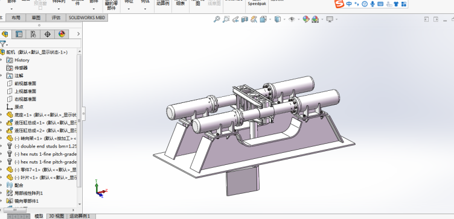Screen dimensions: 454x219
Task: Open the Sogou soft keyboard icon
Action: coord(380,4)
